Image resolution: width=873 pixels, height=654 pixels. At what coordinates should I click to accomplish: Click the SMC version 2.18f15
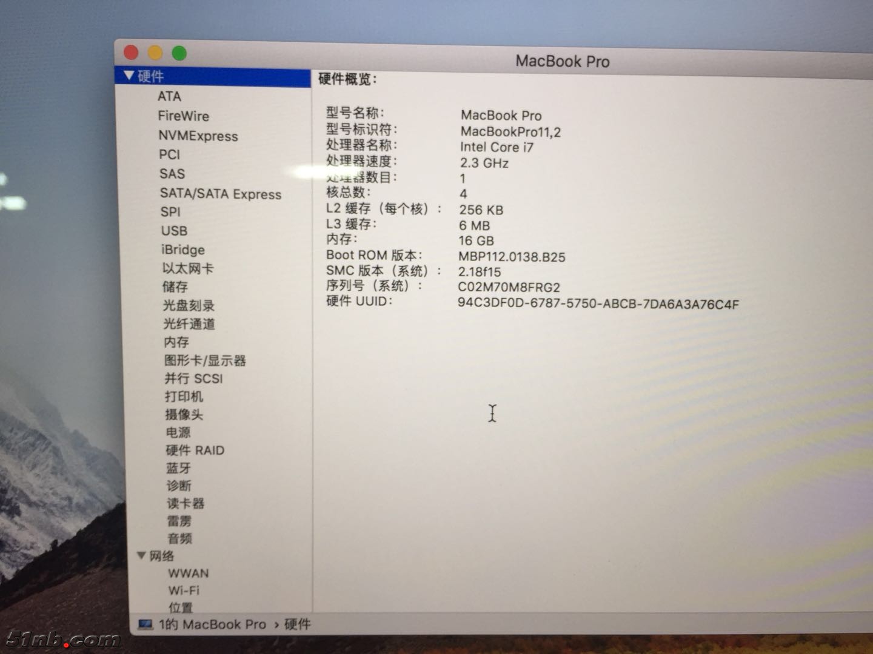[480, 272]
